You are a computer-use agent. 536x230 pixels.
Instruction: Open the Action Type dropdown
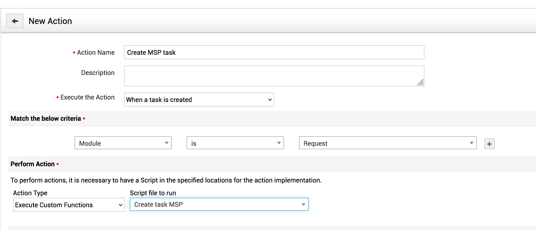[x=69, y=205]
